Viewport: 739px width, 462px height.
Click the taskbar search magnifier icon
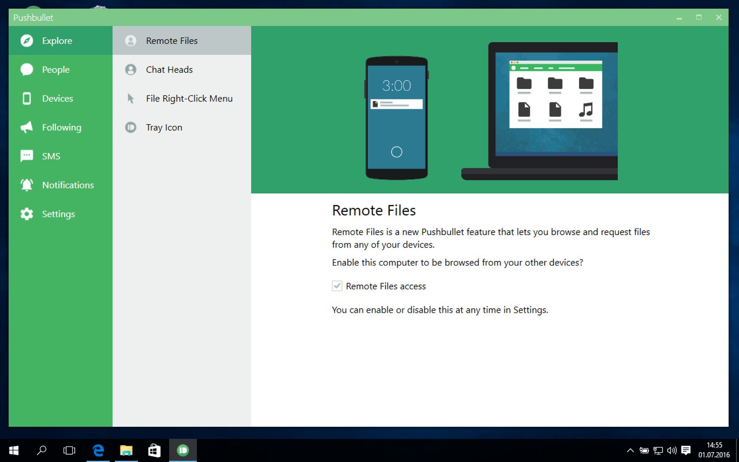[42, 450]
